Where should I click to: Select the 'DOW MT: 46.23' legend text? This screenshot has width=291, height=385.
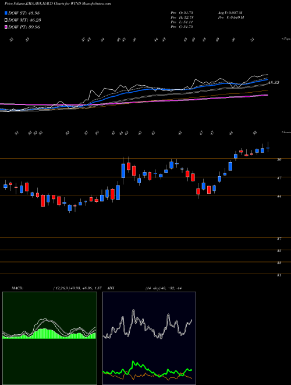pyautogui.click(x=24, y=20)
